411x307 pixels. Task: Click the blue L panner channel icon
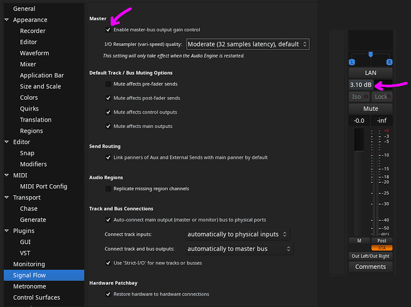click(352, 62)
